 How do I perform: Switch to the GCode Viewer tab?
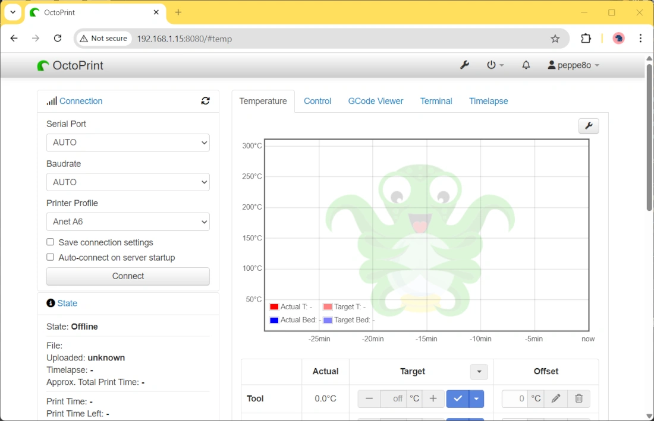pyautogui.click(x=375, y=101)
